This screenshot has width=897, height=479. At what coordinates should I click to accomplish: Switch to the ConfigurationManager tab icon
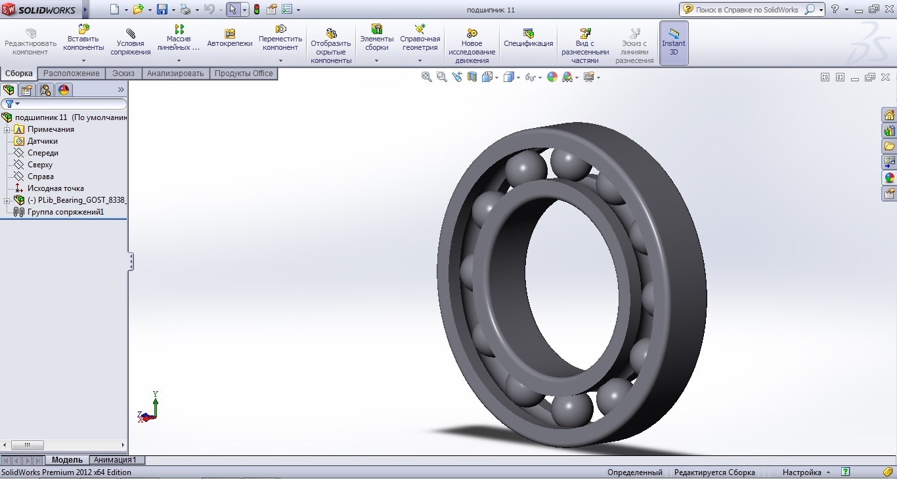(x=45, y=90)
